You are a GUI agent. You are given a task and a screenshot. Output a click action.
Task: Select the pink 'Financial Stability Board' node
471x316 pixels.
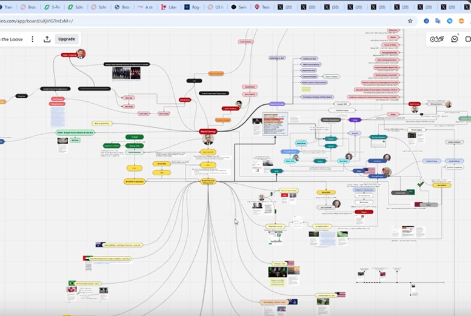386,67
